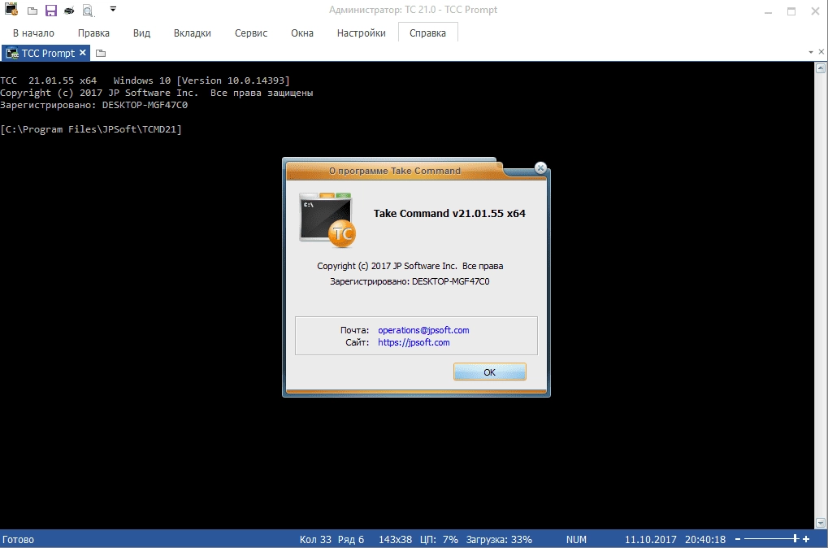
Task: Click the OK button in About dialog
Action: pos(489,372)
